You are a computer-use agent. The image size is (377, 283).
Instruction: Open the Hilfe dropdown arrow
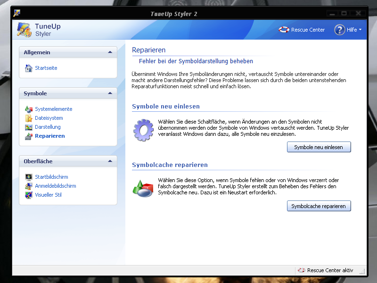pos(360,30)
